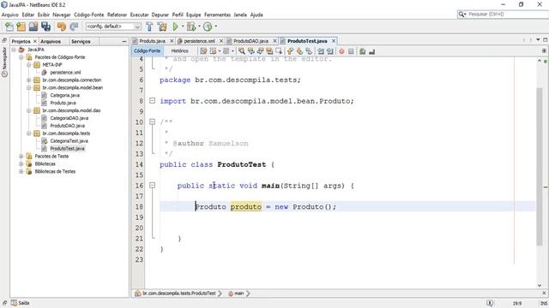Click the Uncomment lines icon
Screen dimensions: 549x308
[x=371, y=51]
